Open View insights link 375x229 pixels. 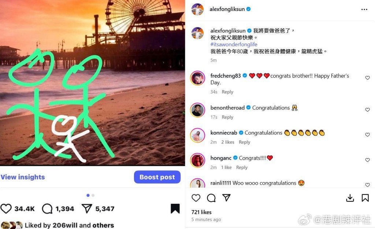click(x=23, y=177)
